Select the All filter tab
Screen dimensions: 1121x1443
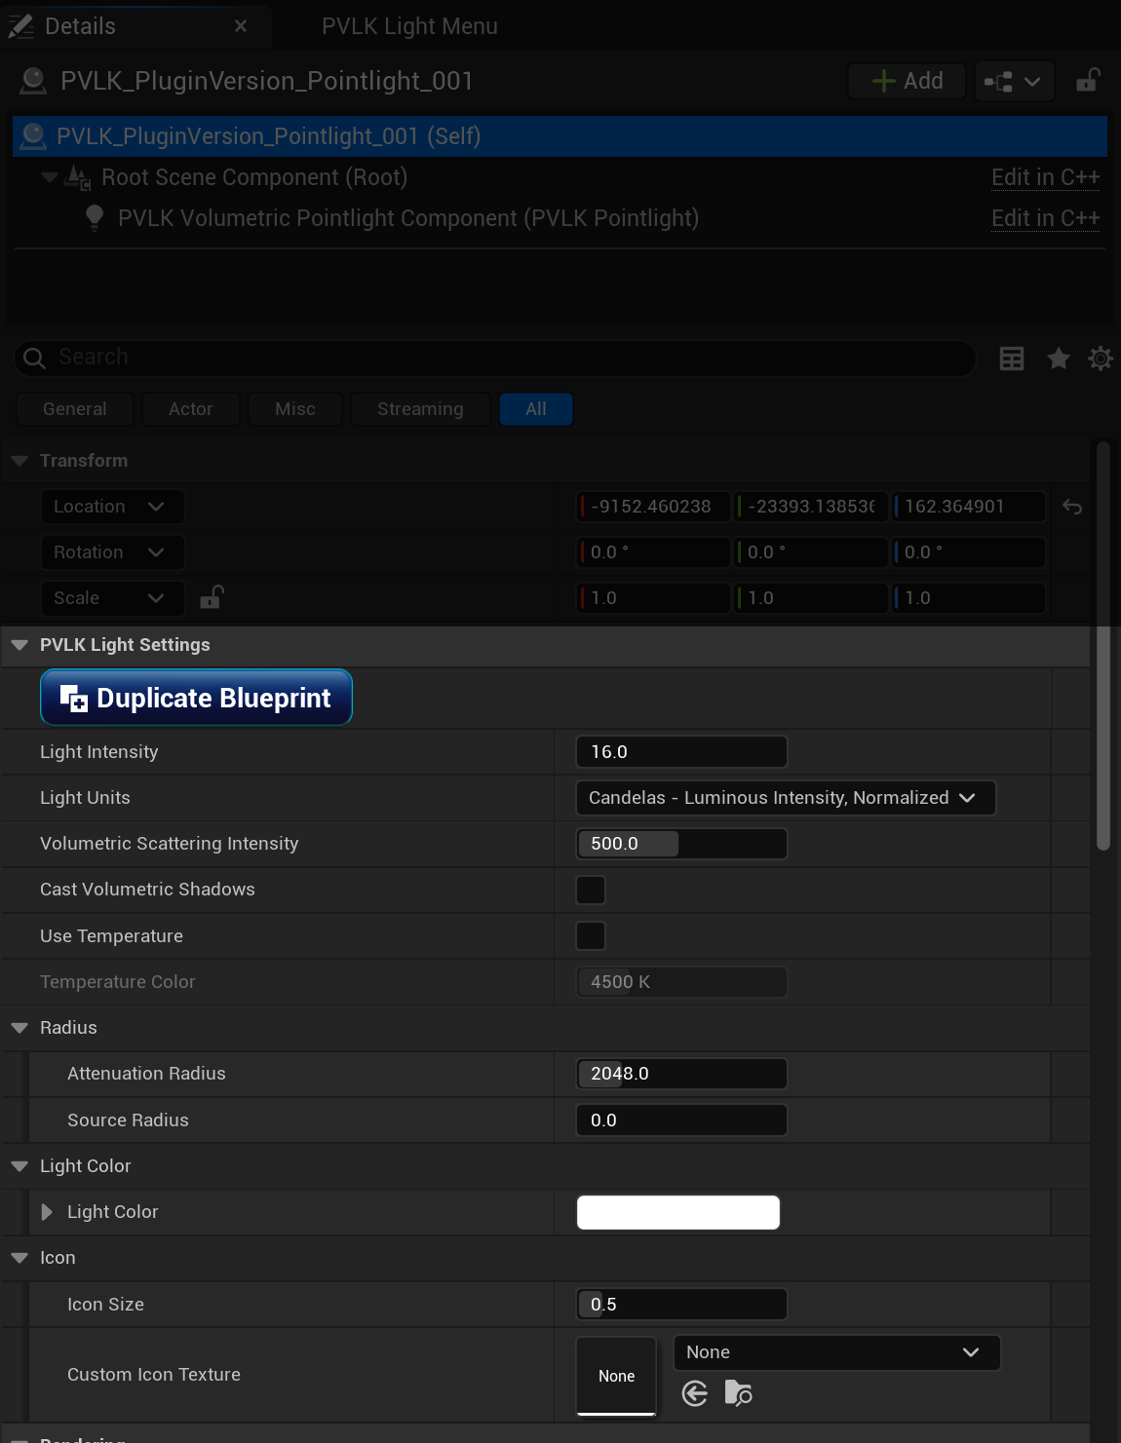click(536, 409)
